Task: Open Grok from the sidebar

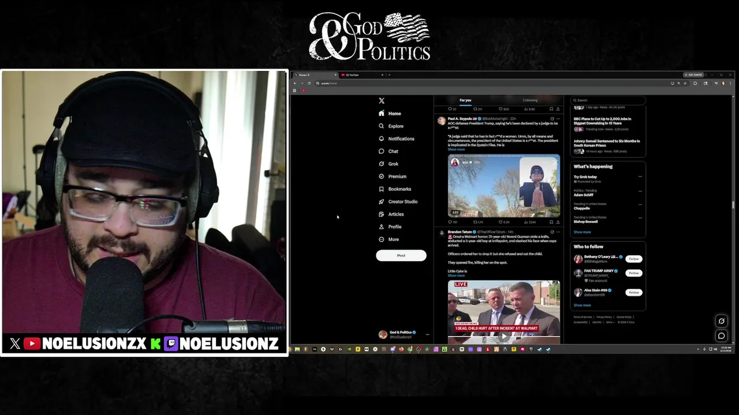Action: (x=388, y=164)
